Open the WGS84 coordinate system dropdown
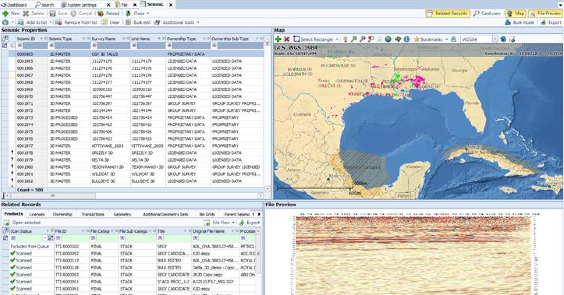This screenshot has height=295, width=564. point(495,39)
